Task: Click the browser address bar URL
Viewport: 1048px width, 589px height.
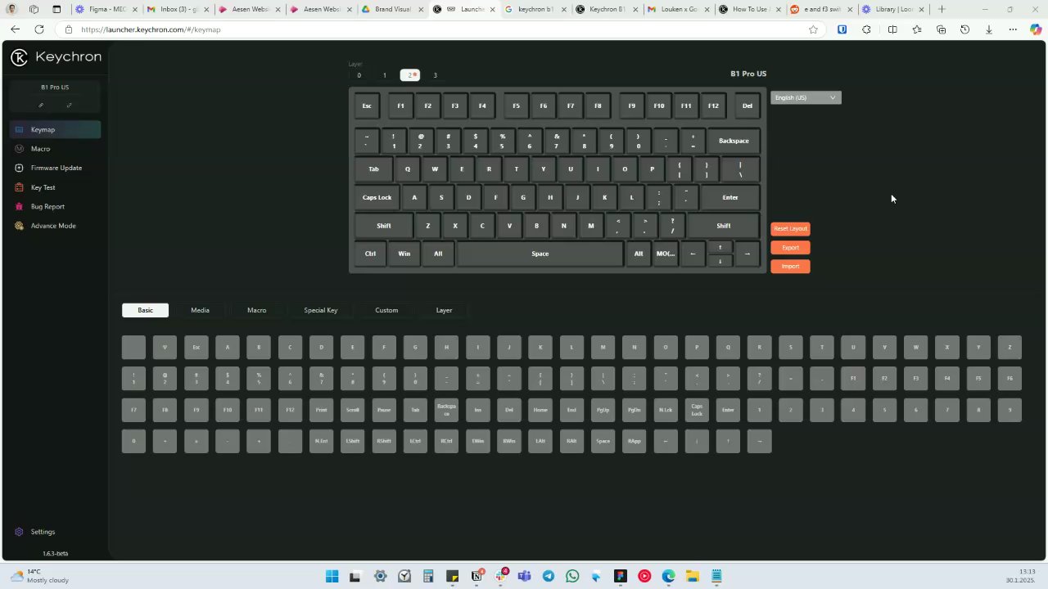Action: (x=151, y=29)
